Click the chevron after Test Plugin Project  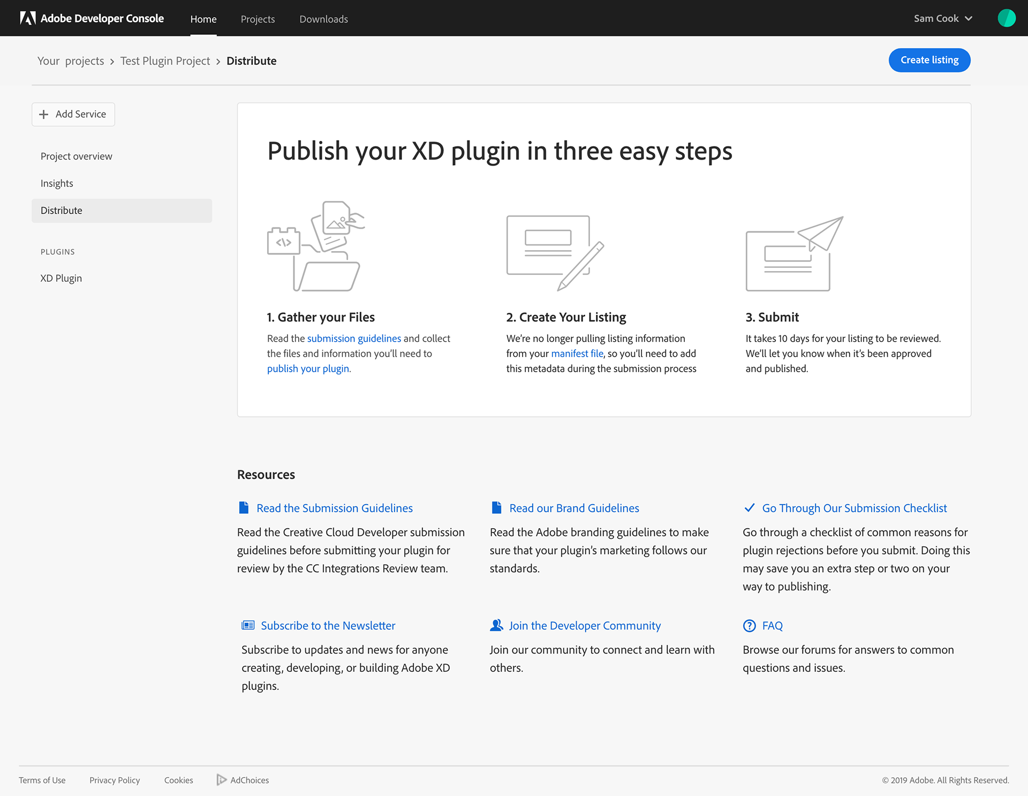pos(218,62)
